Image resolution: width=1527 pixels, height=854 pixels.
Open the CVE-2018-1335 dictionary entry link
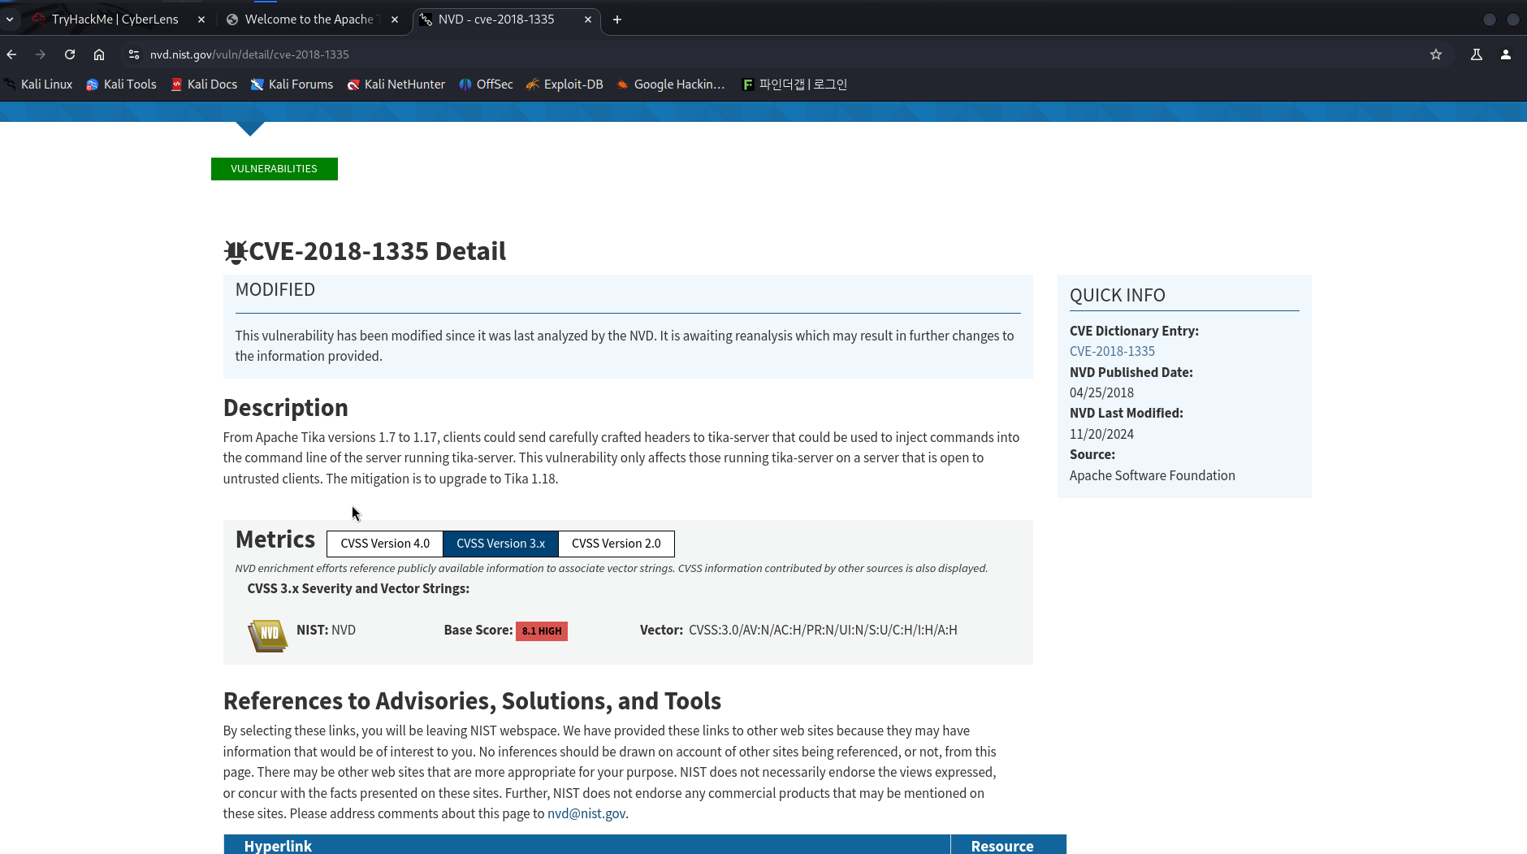tap(1112, 351)
